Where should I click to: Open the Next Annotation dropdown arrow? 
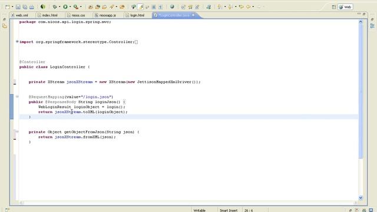[225, 7]
